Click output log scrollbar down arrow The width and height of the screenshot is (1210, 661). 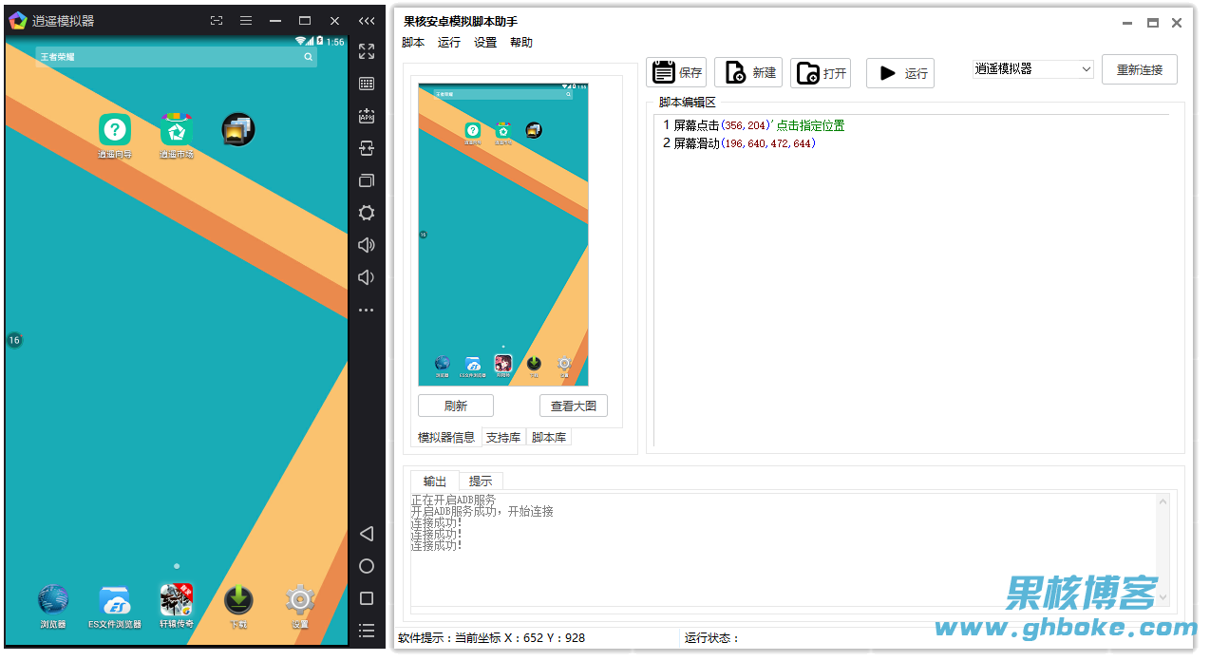point(1163,597)
